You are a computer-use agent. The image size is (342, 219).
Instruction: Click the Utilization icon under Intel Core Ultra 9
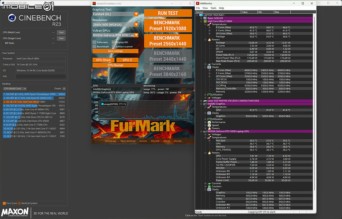tap(209, 95)
